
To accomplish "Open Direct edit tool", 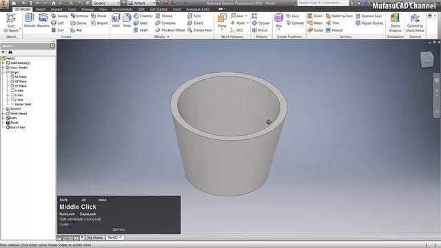I will 195,23.
